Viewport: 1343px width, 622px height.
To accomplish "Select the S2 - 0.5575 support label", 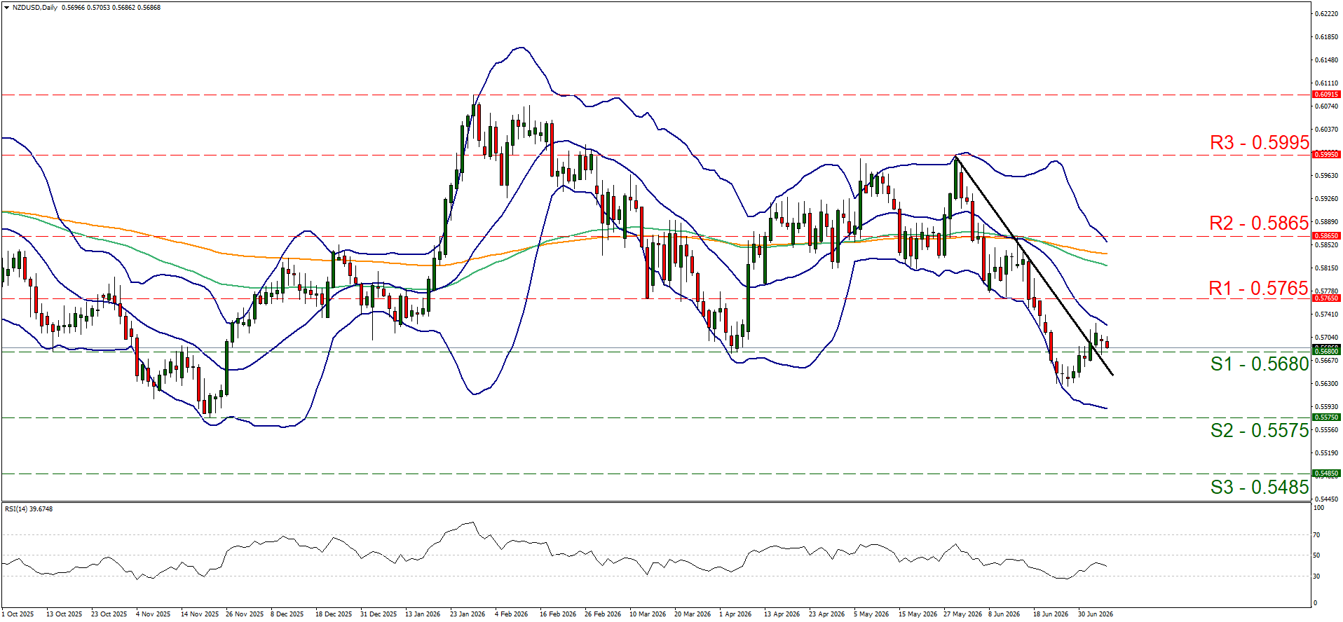I will tap(1260, 431).
